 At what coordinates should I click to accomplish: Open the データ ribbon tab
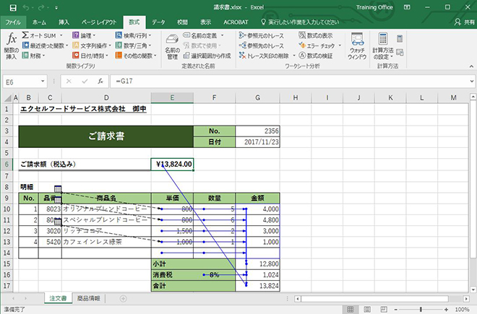pos(158,22)
